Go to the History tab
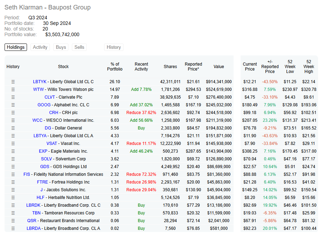This screenshot has width=323, height=233. pos(114,47)
